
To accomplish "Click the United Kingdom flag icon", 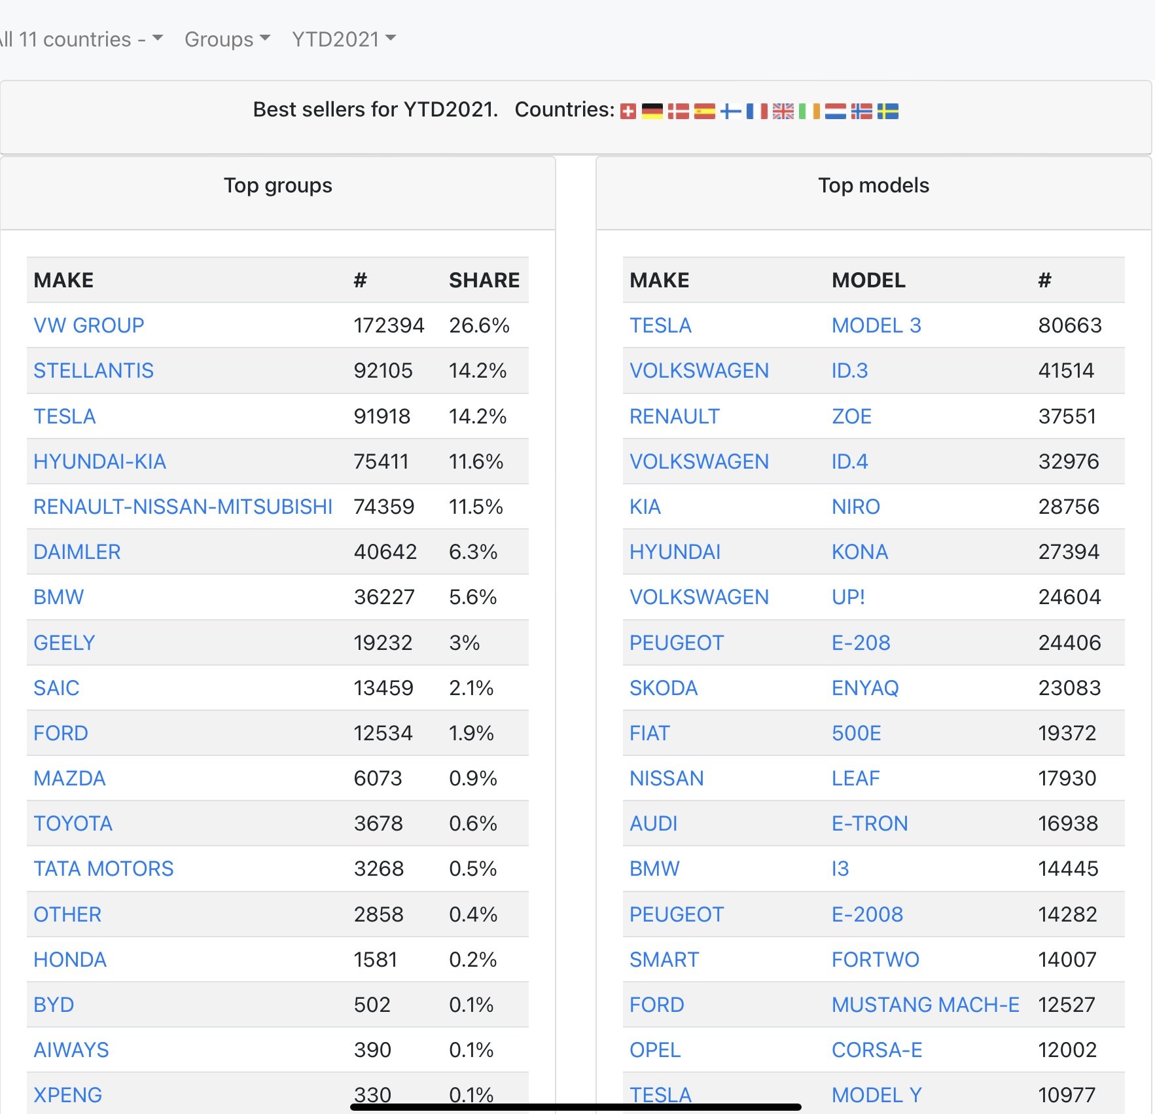I will tap(783, 111).
